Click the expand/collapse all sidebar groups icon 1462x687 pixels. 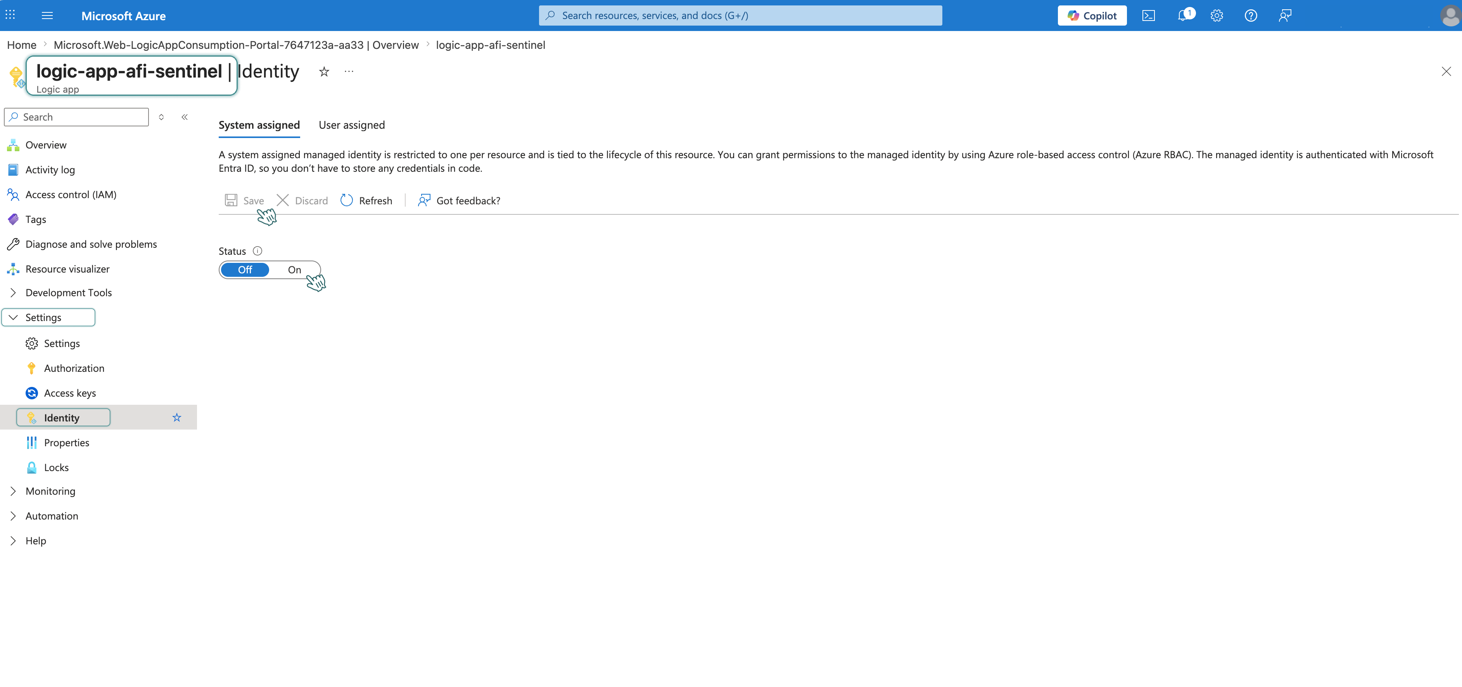click(161, 117)
